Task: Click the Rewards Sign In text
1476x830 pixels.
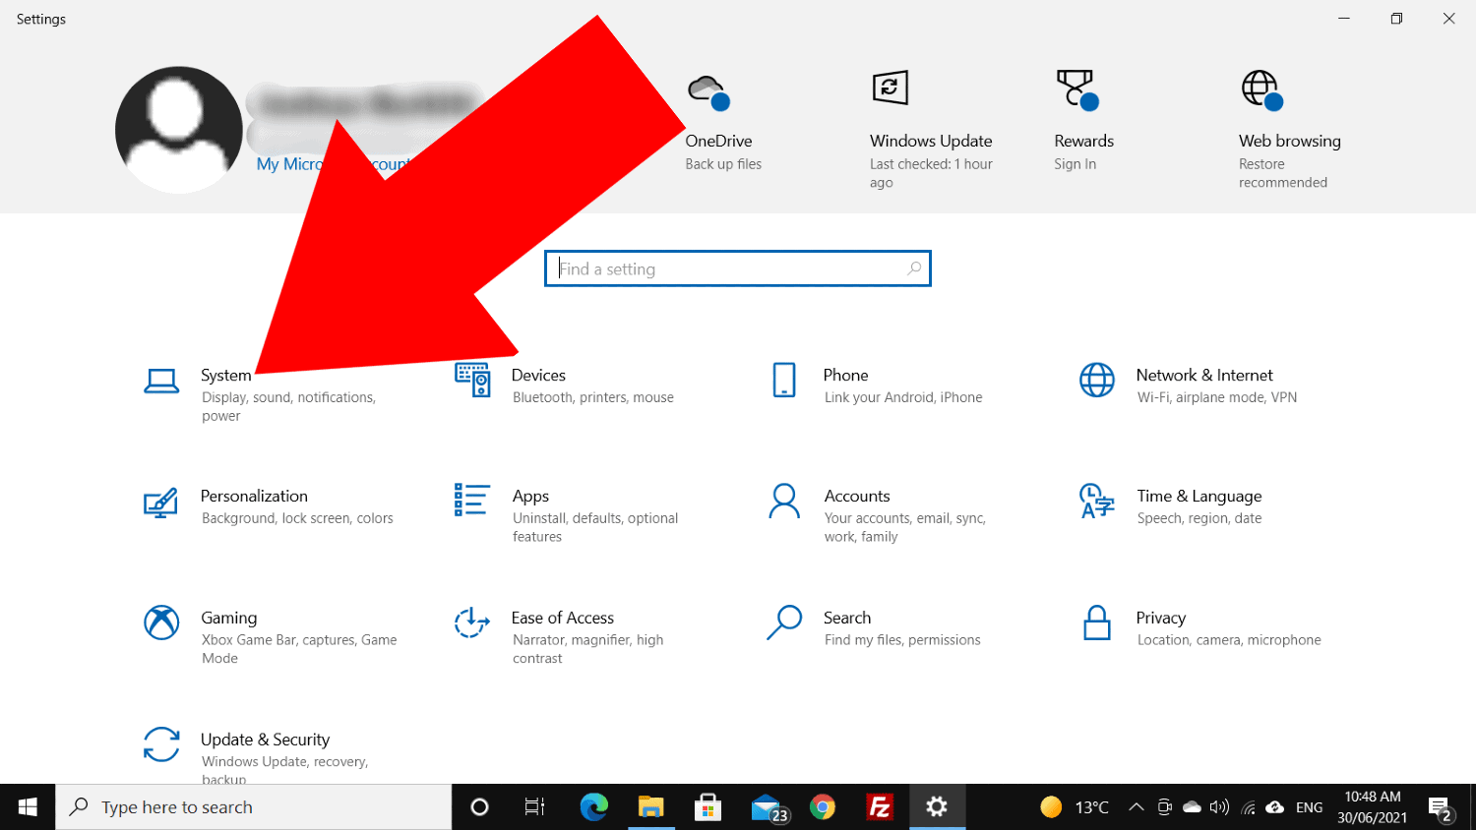Action: [x=1076, y=164]
